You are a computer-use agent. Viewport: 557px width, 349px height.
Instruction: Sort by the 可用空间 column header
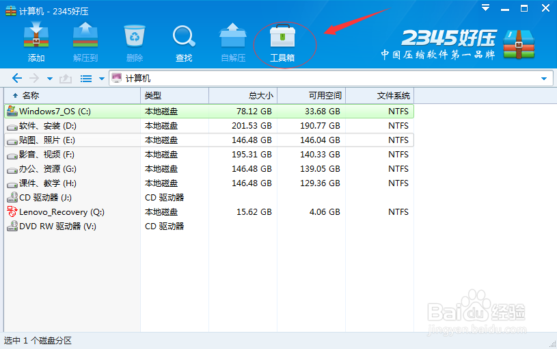tap(311, 95)
